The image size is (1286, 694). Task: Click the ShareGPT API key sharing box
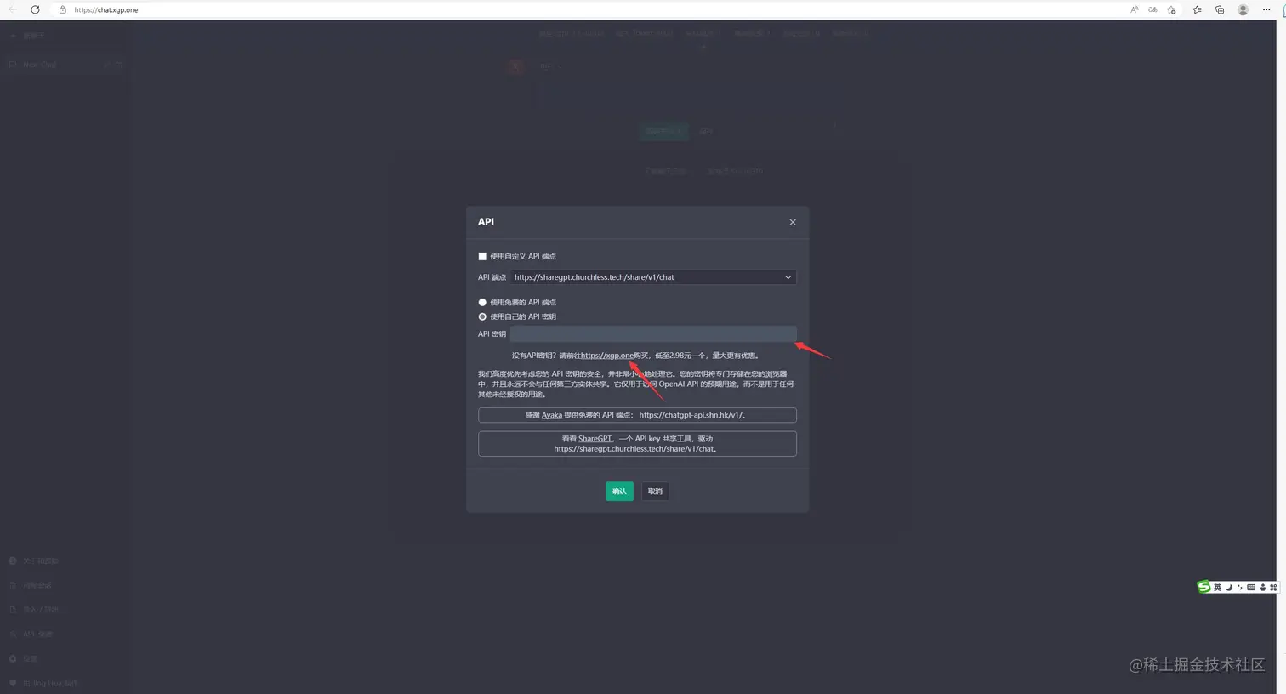[x=637, y=444]
